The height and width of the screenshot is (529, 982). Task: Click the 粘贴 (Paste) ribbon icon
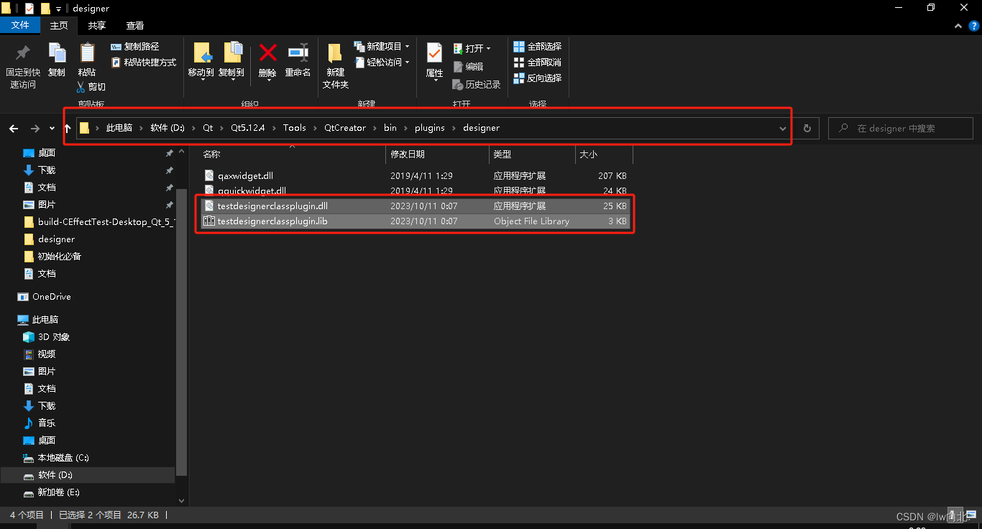click(x=87, y=53)
